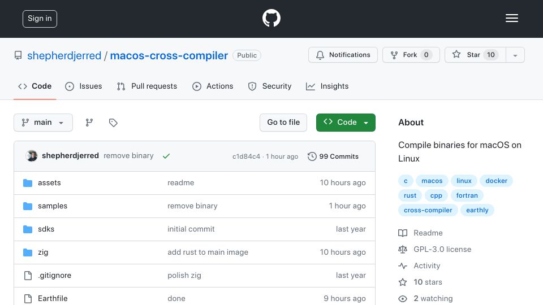Open the Security tab

(270, 86)
